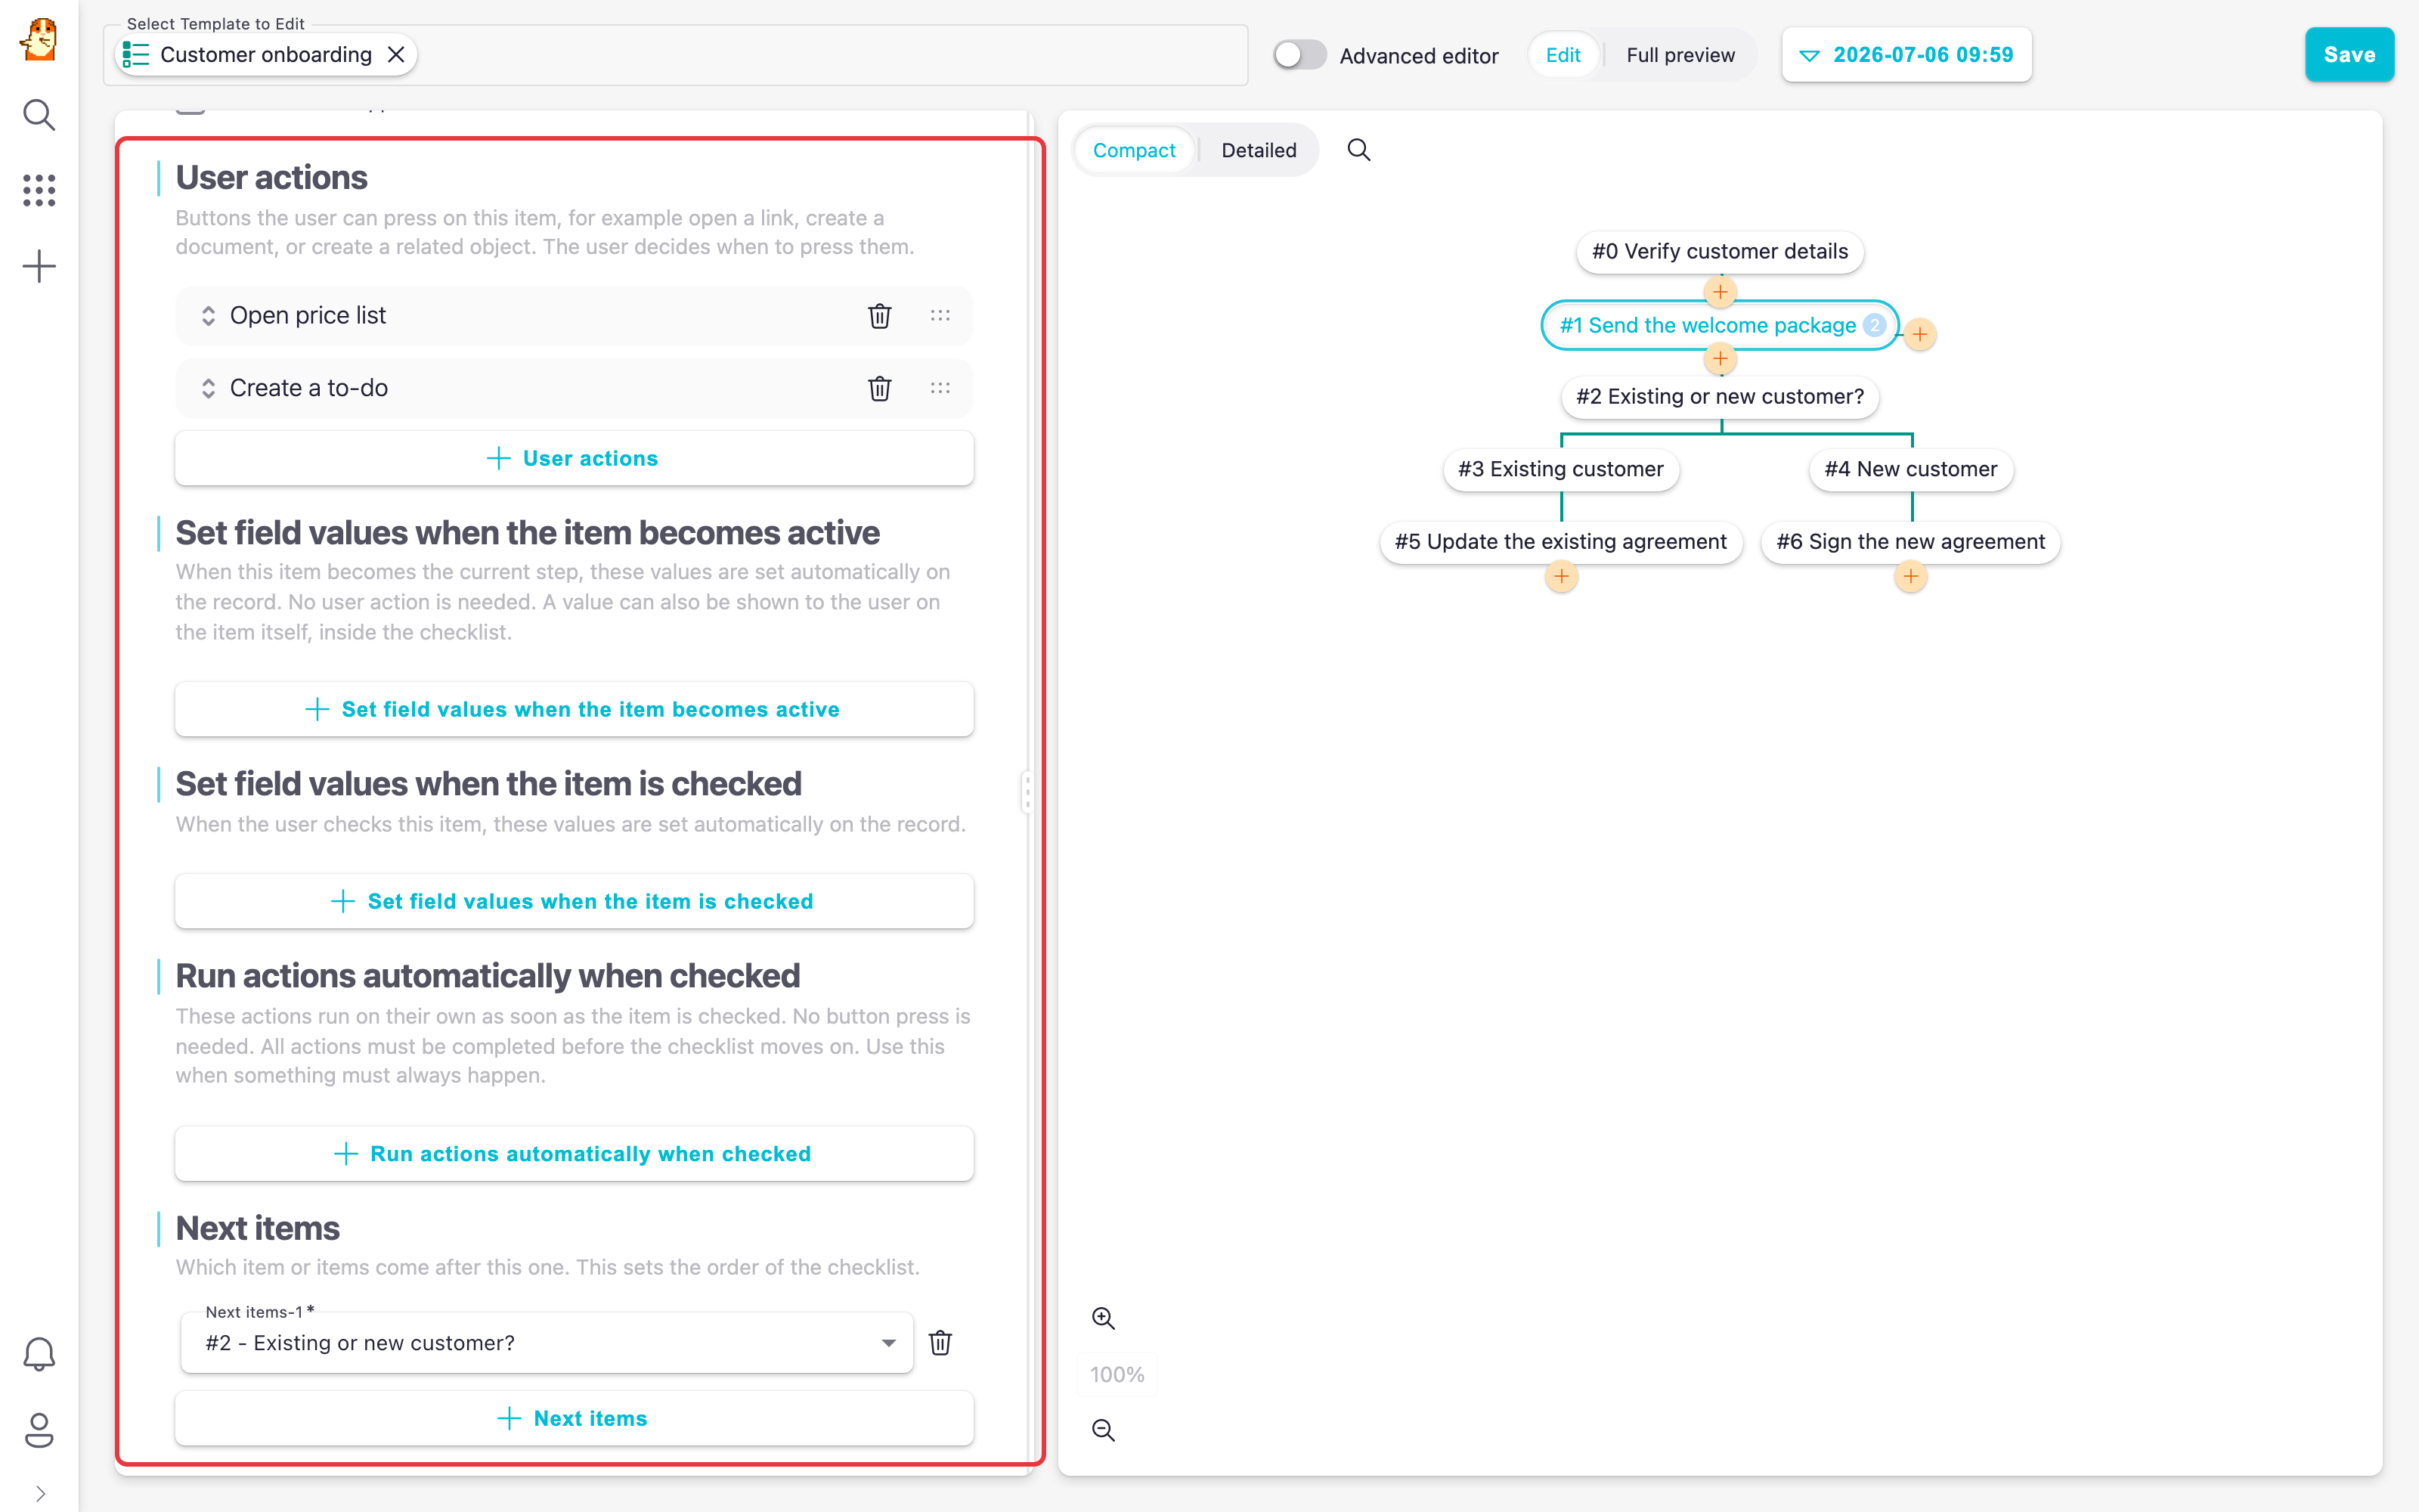
Task: Click the 100% zoom reset label
Action: point(1117,1374)
